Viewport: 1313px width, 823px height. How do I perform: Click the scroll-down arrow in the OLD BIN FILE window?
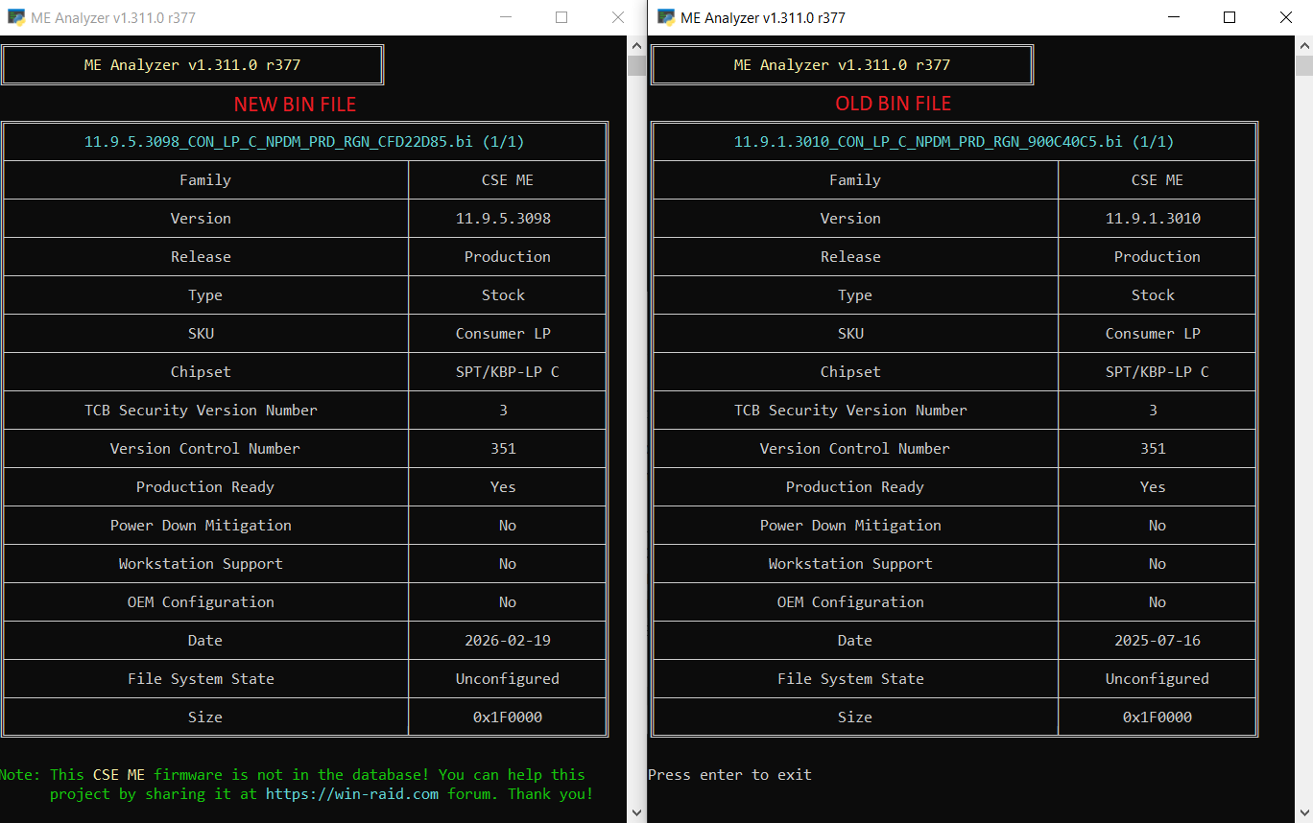tap(1303, 812)
